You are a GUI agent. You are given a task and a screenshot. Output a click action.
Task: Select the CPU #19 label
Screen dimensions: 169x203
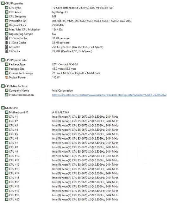[x=14, y=195]
